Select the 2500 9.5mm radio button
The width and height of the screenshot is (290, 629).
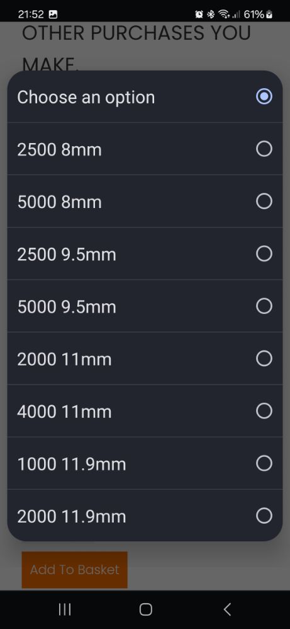(264, 253)
